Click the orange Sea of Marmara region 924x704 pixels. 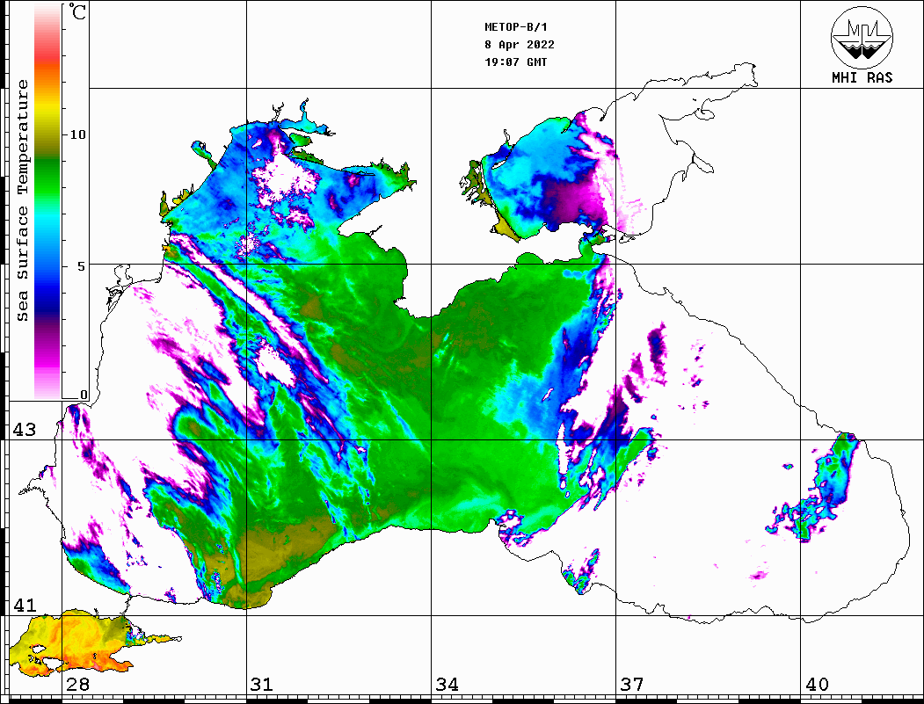click(x=76, y=642)
